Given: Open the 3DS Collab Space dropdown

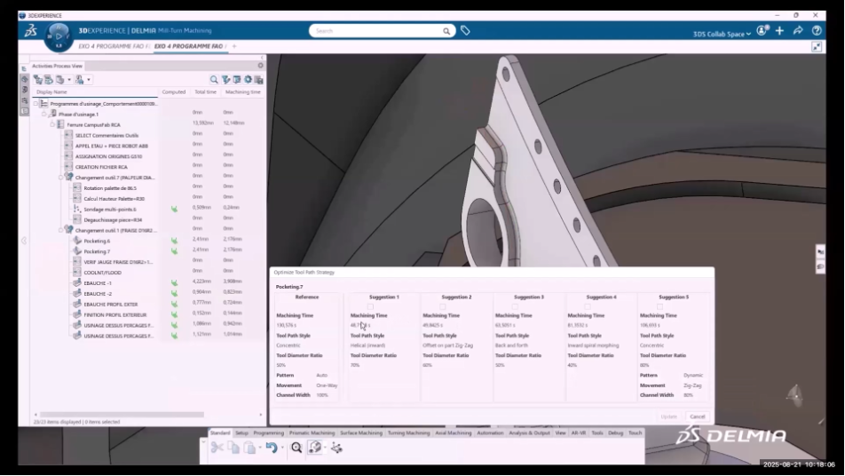Looking at the screenshot, I should pos(722,34).
